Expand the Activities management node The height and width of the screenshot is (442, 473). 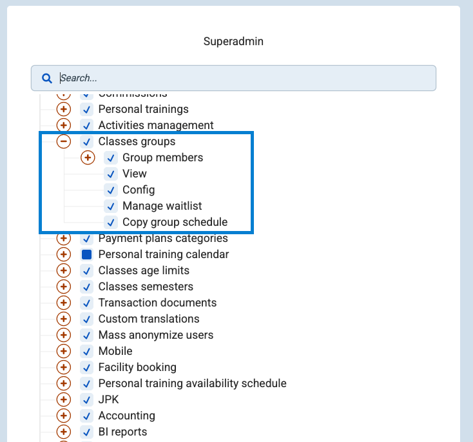point(64,125)
